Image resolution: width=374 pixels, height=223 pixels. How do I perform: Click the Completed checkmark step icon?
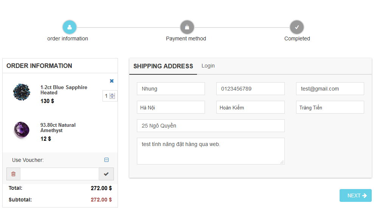(297, 27)
